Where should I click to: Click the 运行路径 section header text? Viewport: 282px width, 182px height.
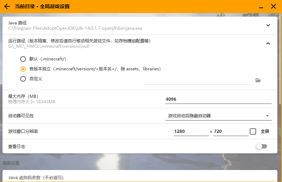coord(79,41)
